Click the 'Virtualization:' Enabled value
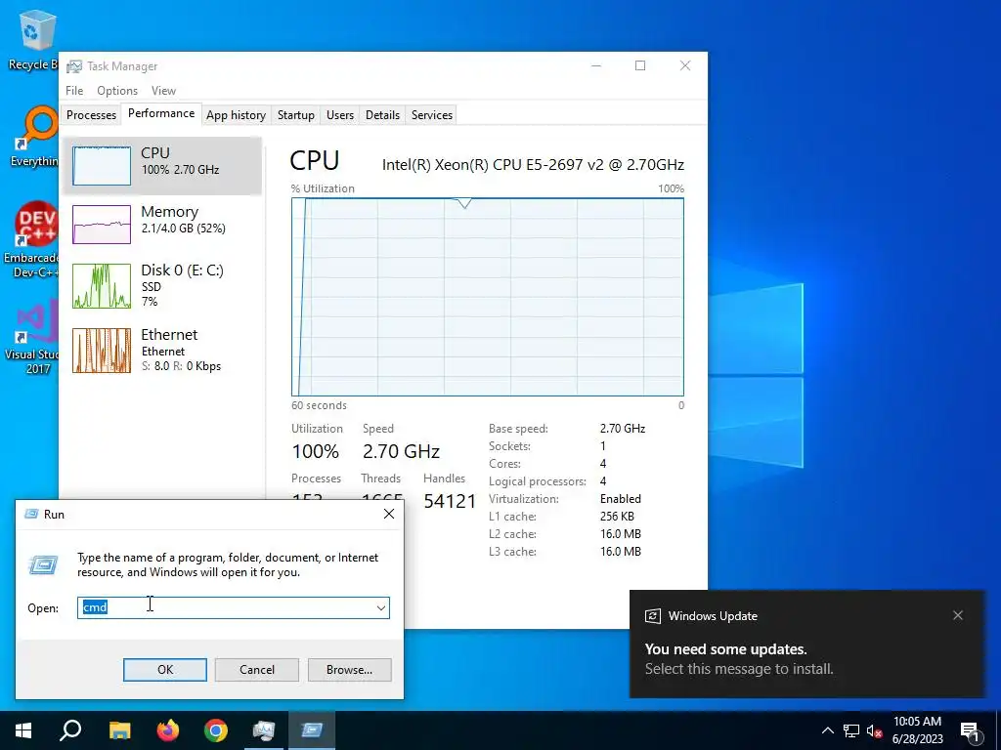 pos(621,499)
